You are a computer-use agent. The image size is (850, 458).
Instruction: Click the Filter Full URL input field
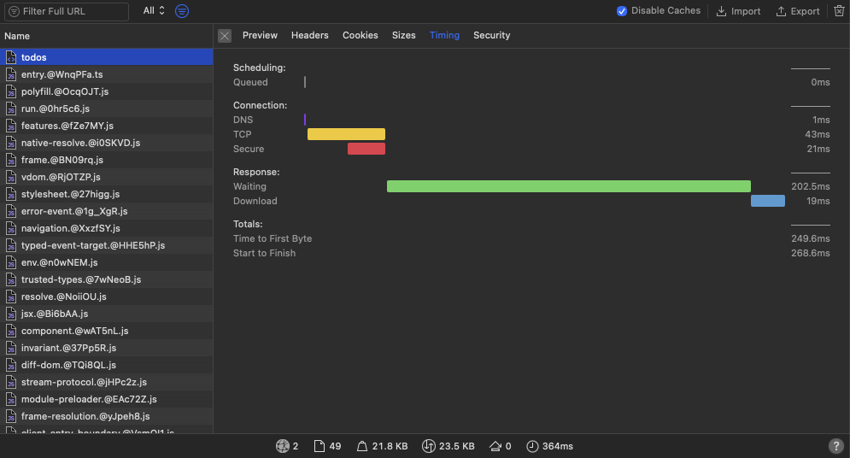tap(66, 11)
